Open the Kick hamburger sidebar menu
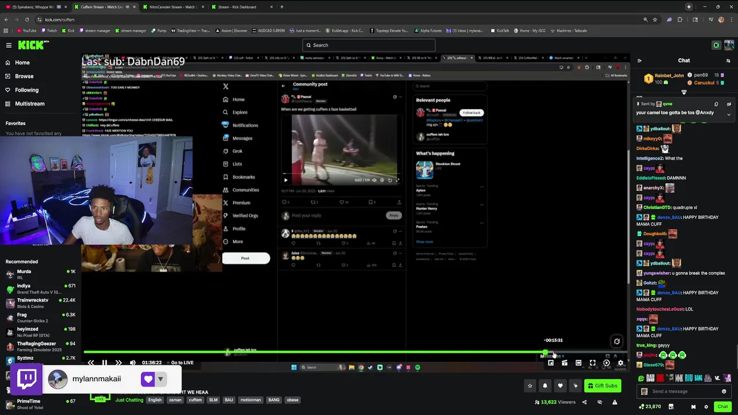 [x=9, y=45]
